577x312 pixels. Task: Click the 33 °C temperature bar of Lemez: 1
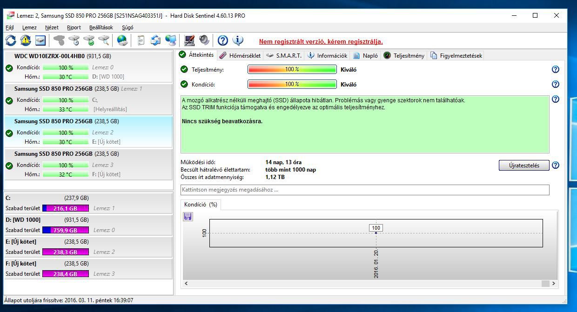point(66,109)
